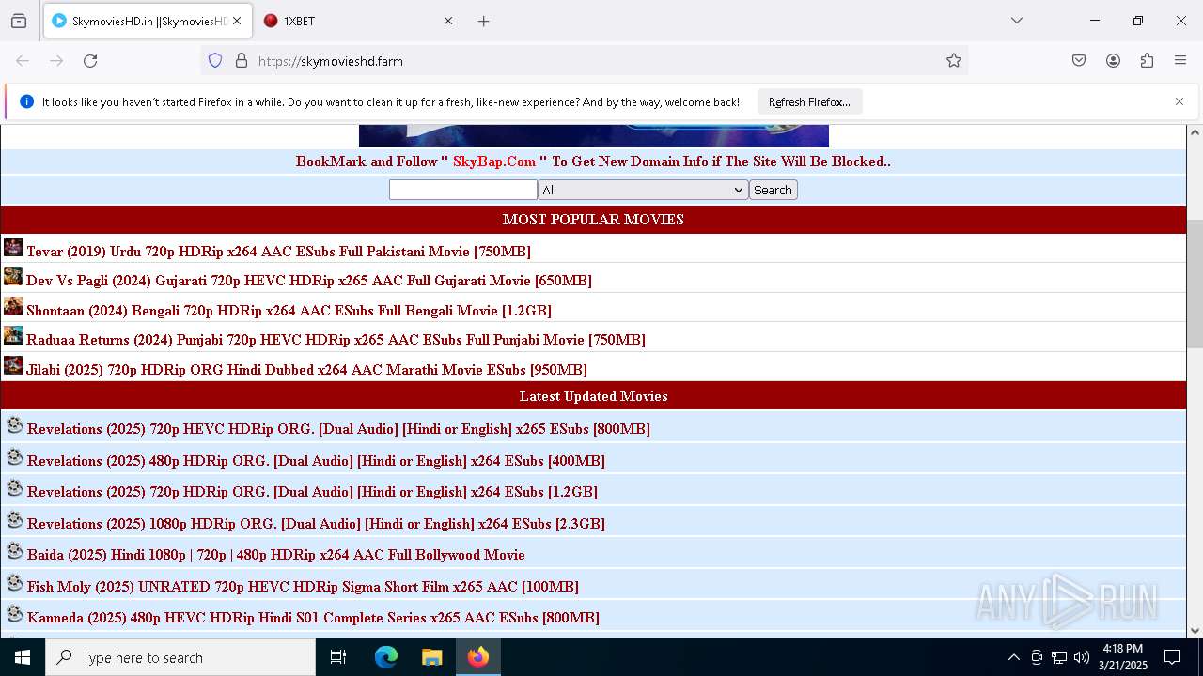Open volume control in system tray

(x=1082, y=657)
